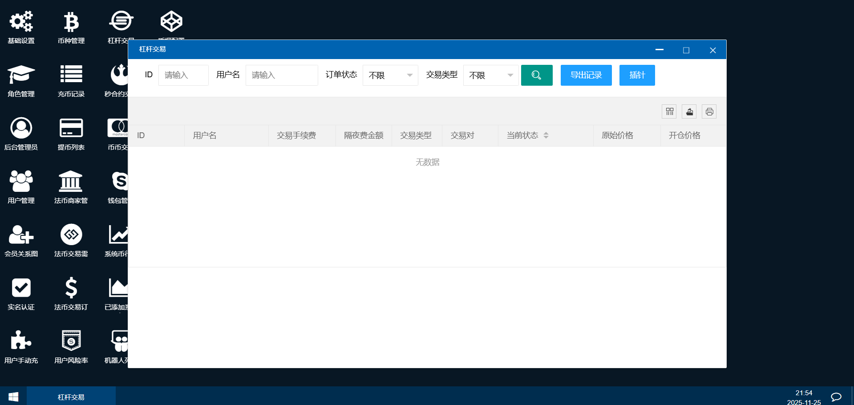Click the table print icon
The height and width of the screenshot is (405, 854).
coord(709,111)
